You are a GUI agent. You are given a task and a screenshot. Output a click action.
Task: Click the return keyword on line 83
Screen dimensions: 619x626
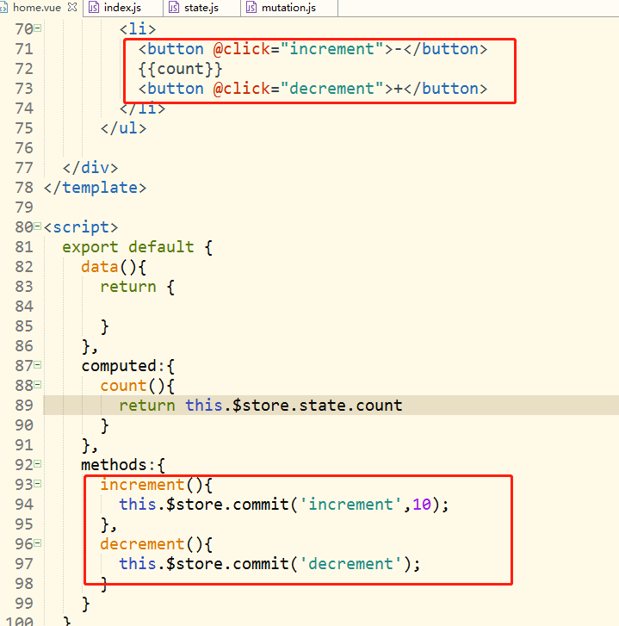pyautogui.click(x=128, y=287)
